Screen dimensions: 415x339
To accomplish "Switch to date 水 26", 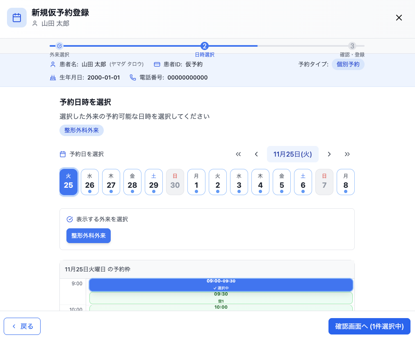I will (x=90, y=182).
